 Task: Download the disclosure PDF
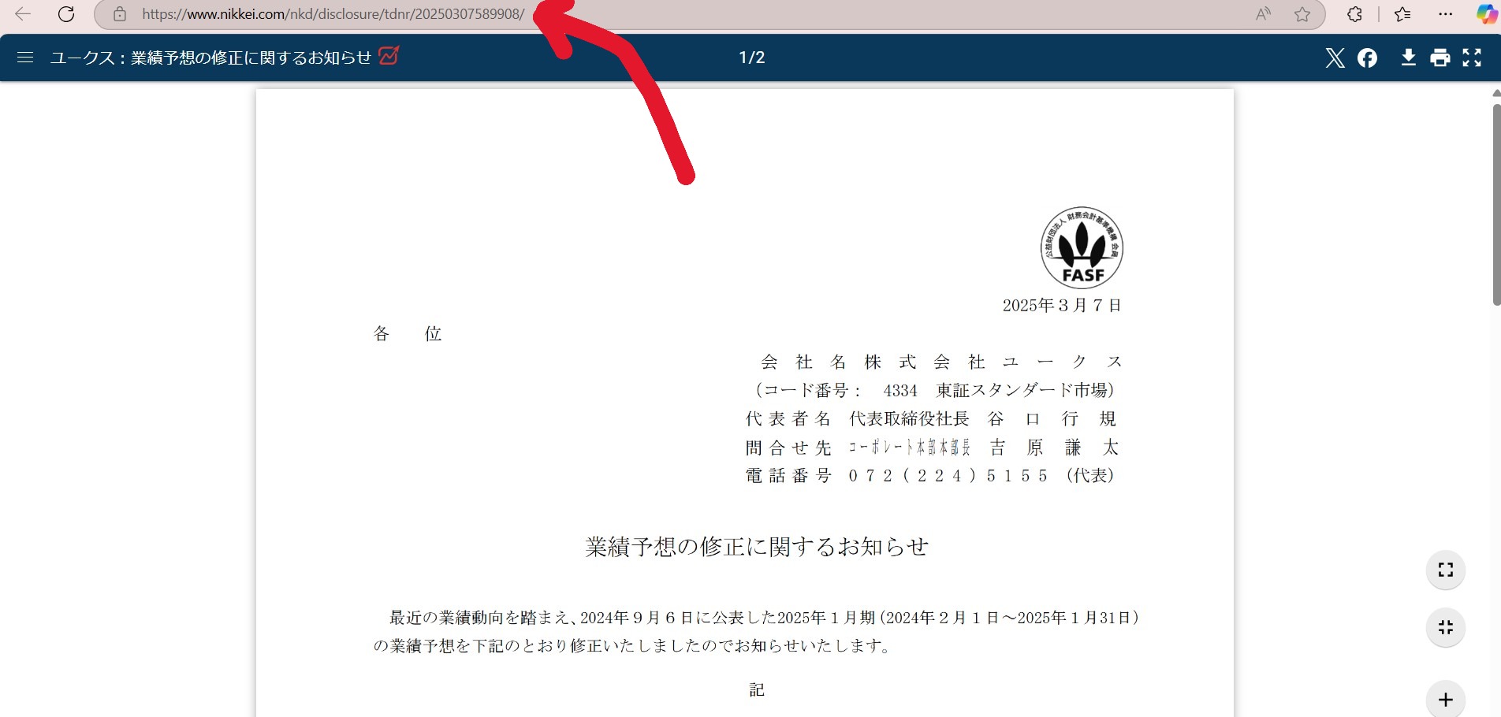click(x=1408, y=58)
